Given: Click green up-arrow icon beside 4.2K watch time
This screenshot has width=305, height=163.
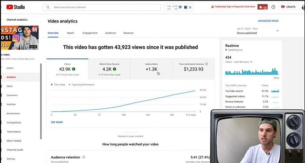Looking at the screenshot, I should pos(114,69).
